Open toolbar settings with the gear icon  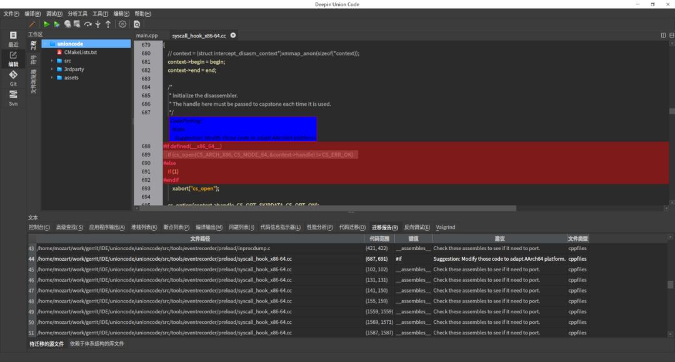coord(123,24)
